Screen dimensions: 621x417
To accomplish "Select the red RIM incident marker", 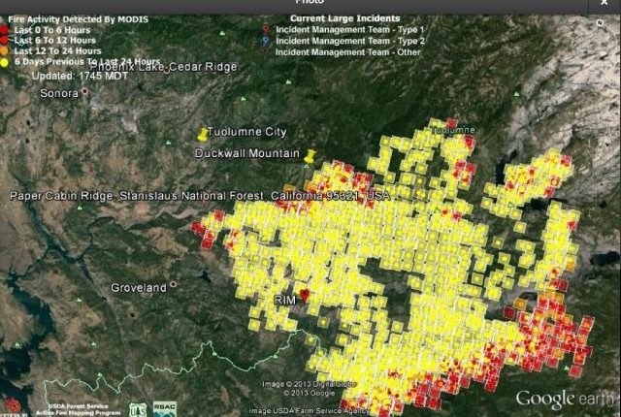I will click(304, 293).
